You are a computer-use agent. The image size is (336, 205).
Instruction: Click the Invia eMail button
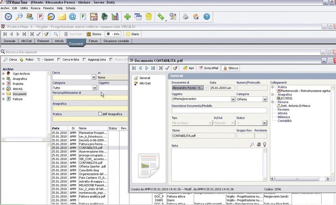pos(208,68)
